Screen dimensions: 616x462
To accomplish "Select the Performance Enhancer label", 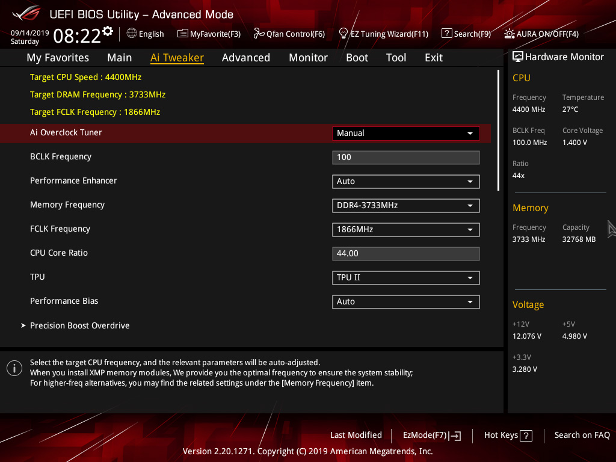I will (73, 180).
